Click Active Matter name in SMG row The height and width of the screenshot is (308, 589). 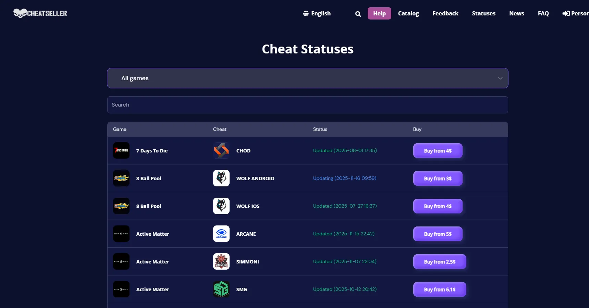153,289
